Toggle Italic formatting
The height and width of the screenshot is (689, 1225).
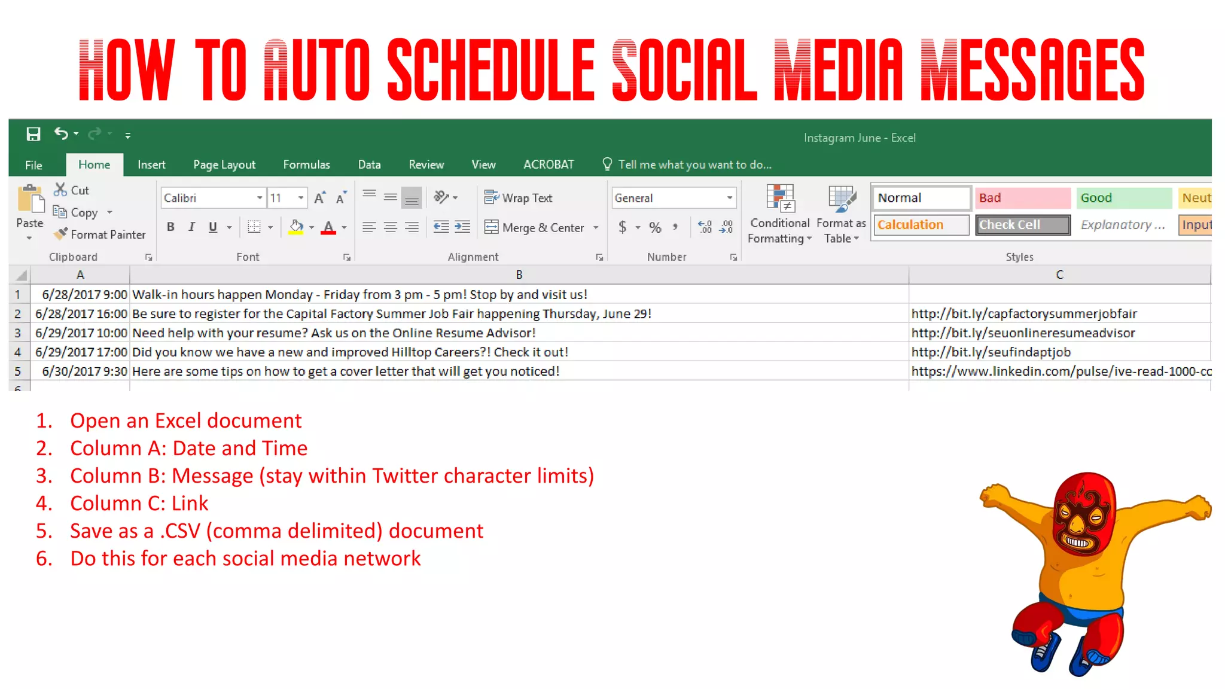[191, 227]
